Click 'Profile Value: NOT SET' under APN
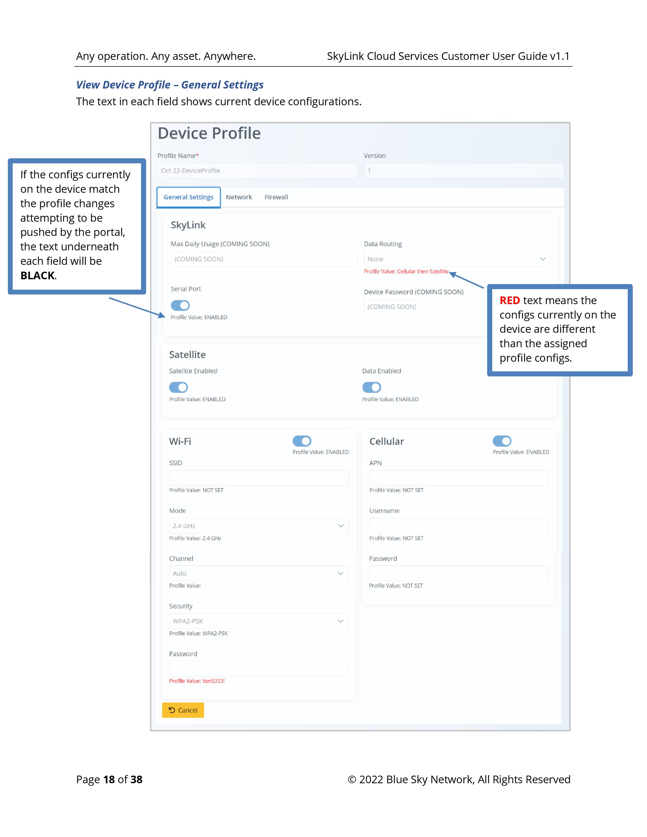 click(396, 490)
